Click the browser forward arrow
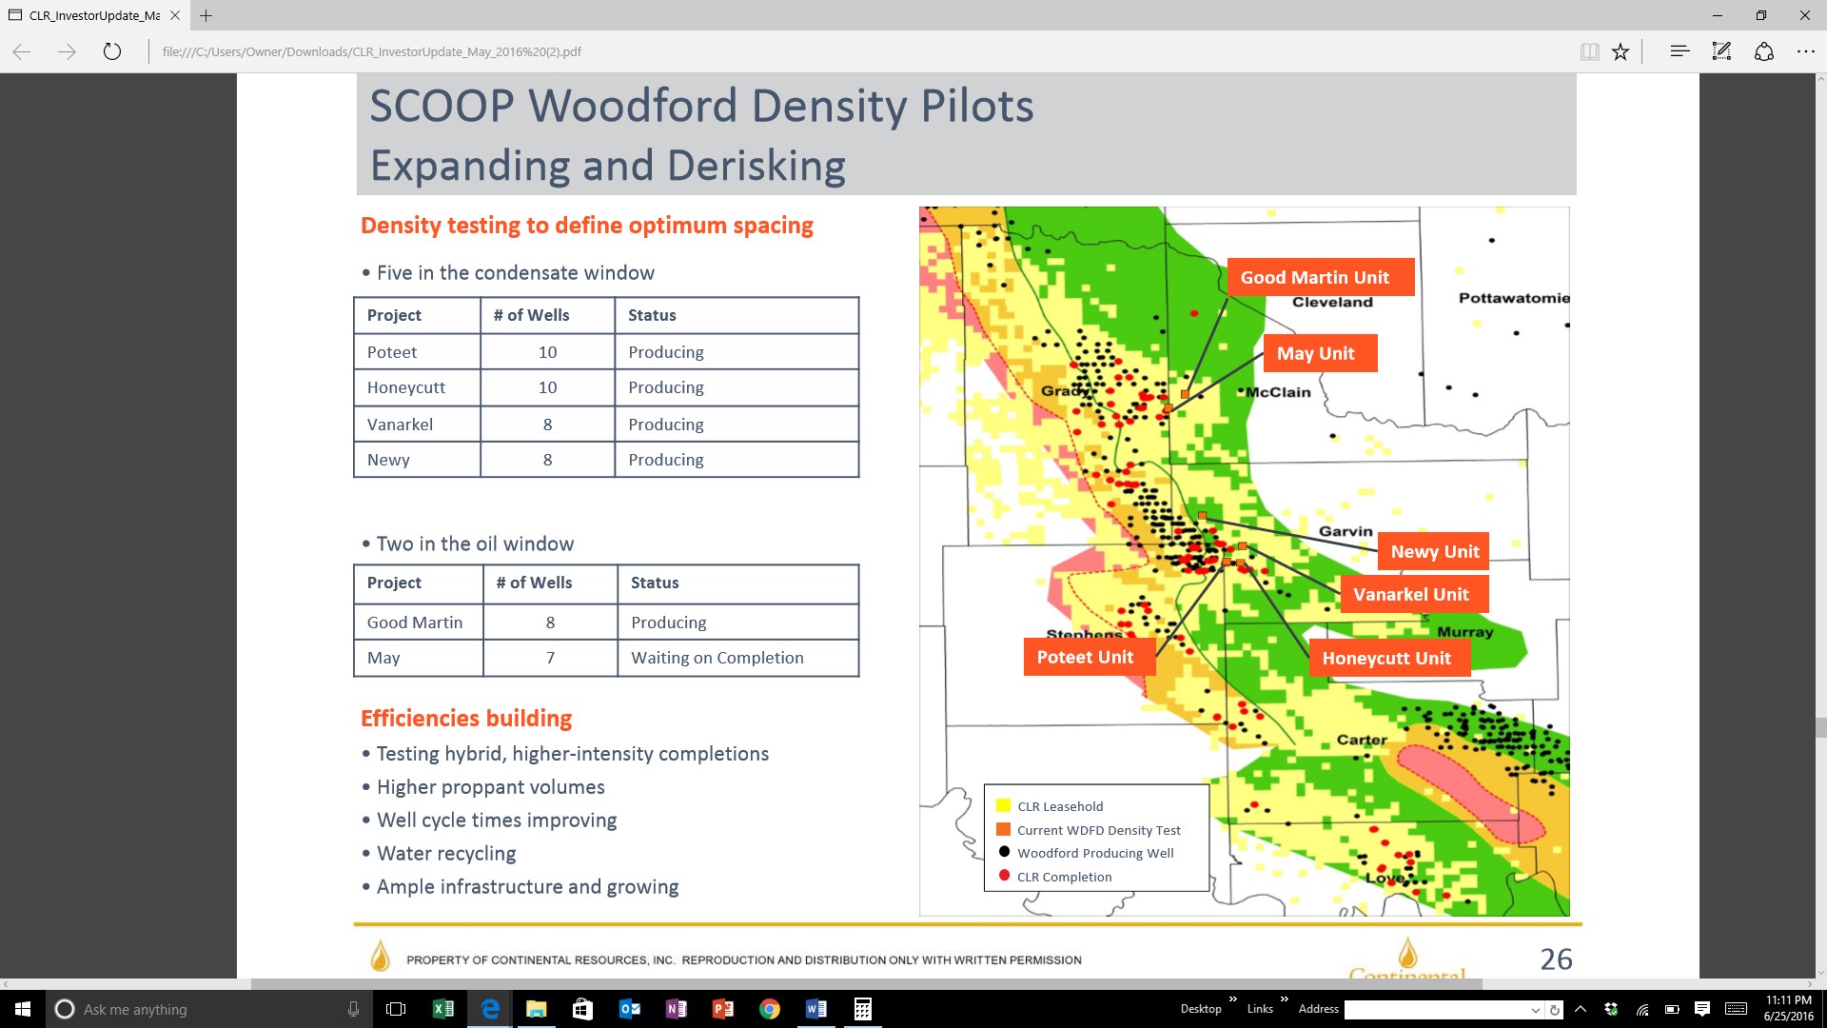Image resolution: width=1827 pixels, height=1028 pixels. click(x=67, y=51)
